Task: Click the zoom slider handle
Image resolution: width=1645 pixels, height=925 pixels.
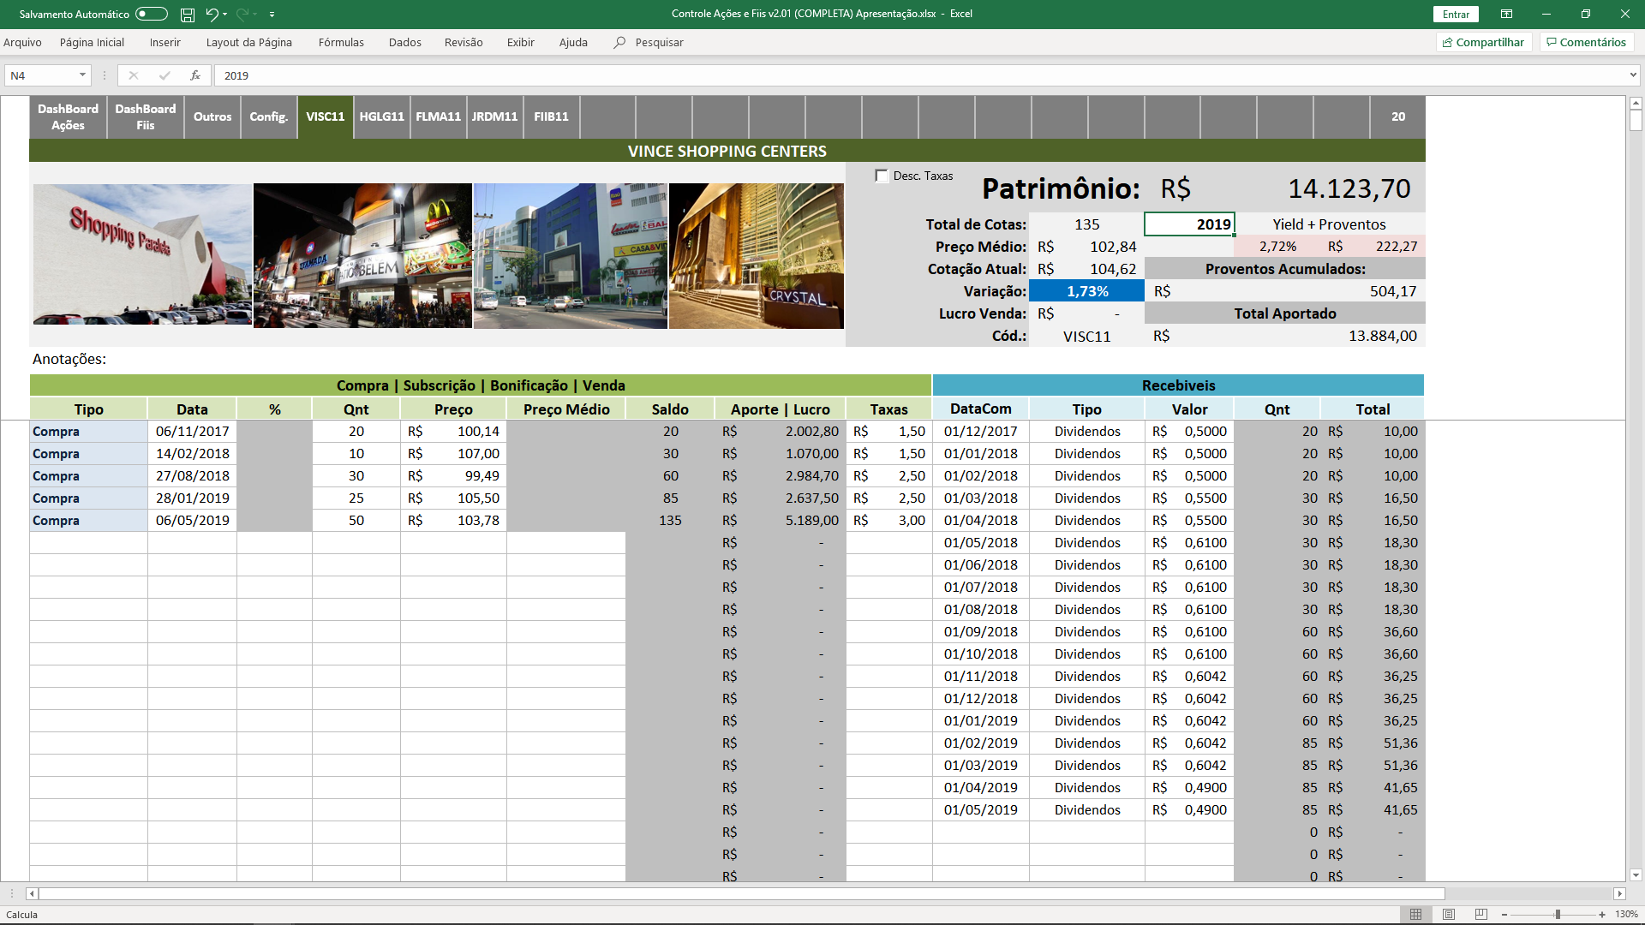Action: [1558, 915]
